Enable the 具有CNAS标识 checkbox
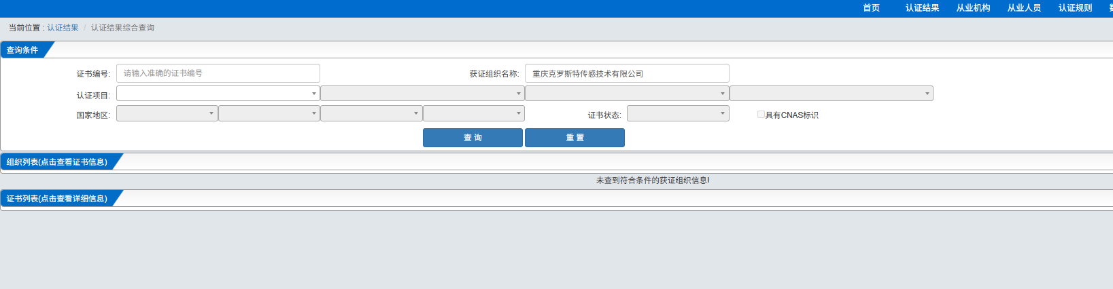This screenshot has height=289, width=1113. click(761, 115)
